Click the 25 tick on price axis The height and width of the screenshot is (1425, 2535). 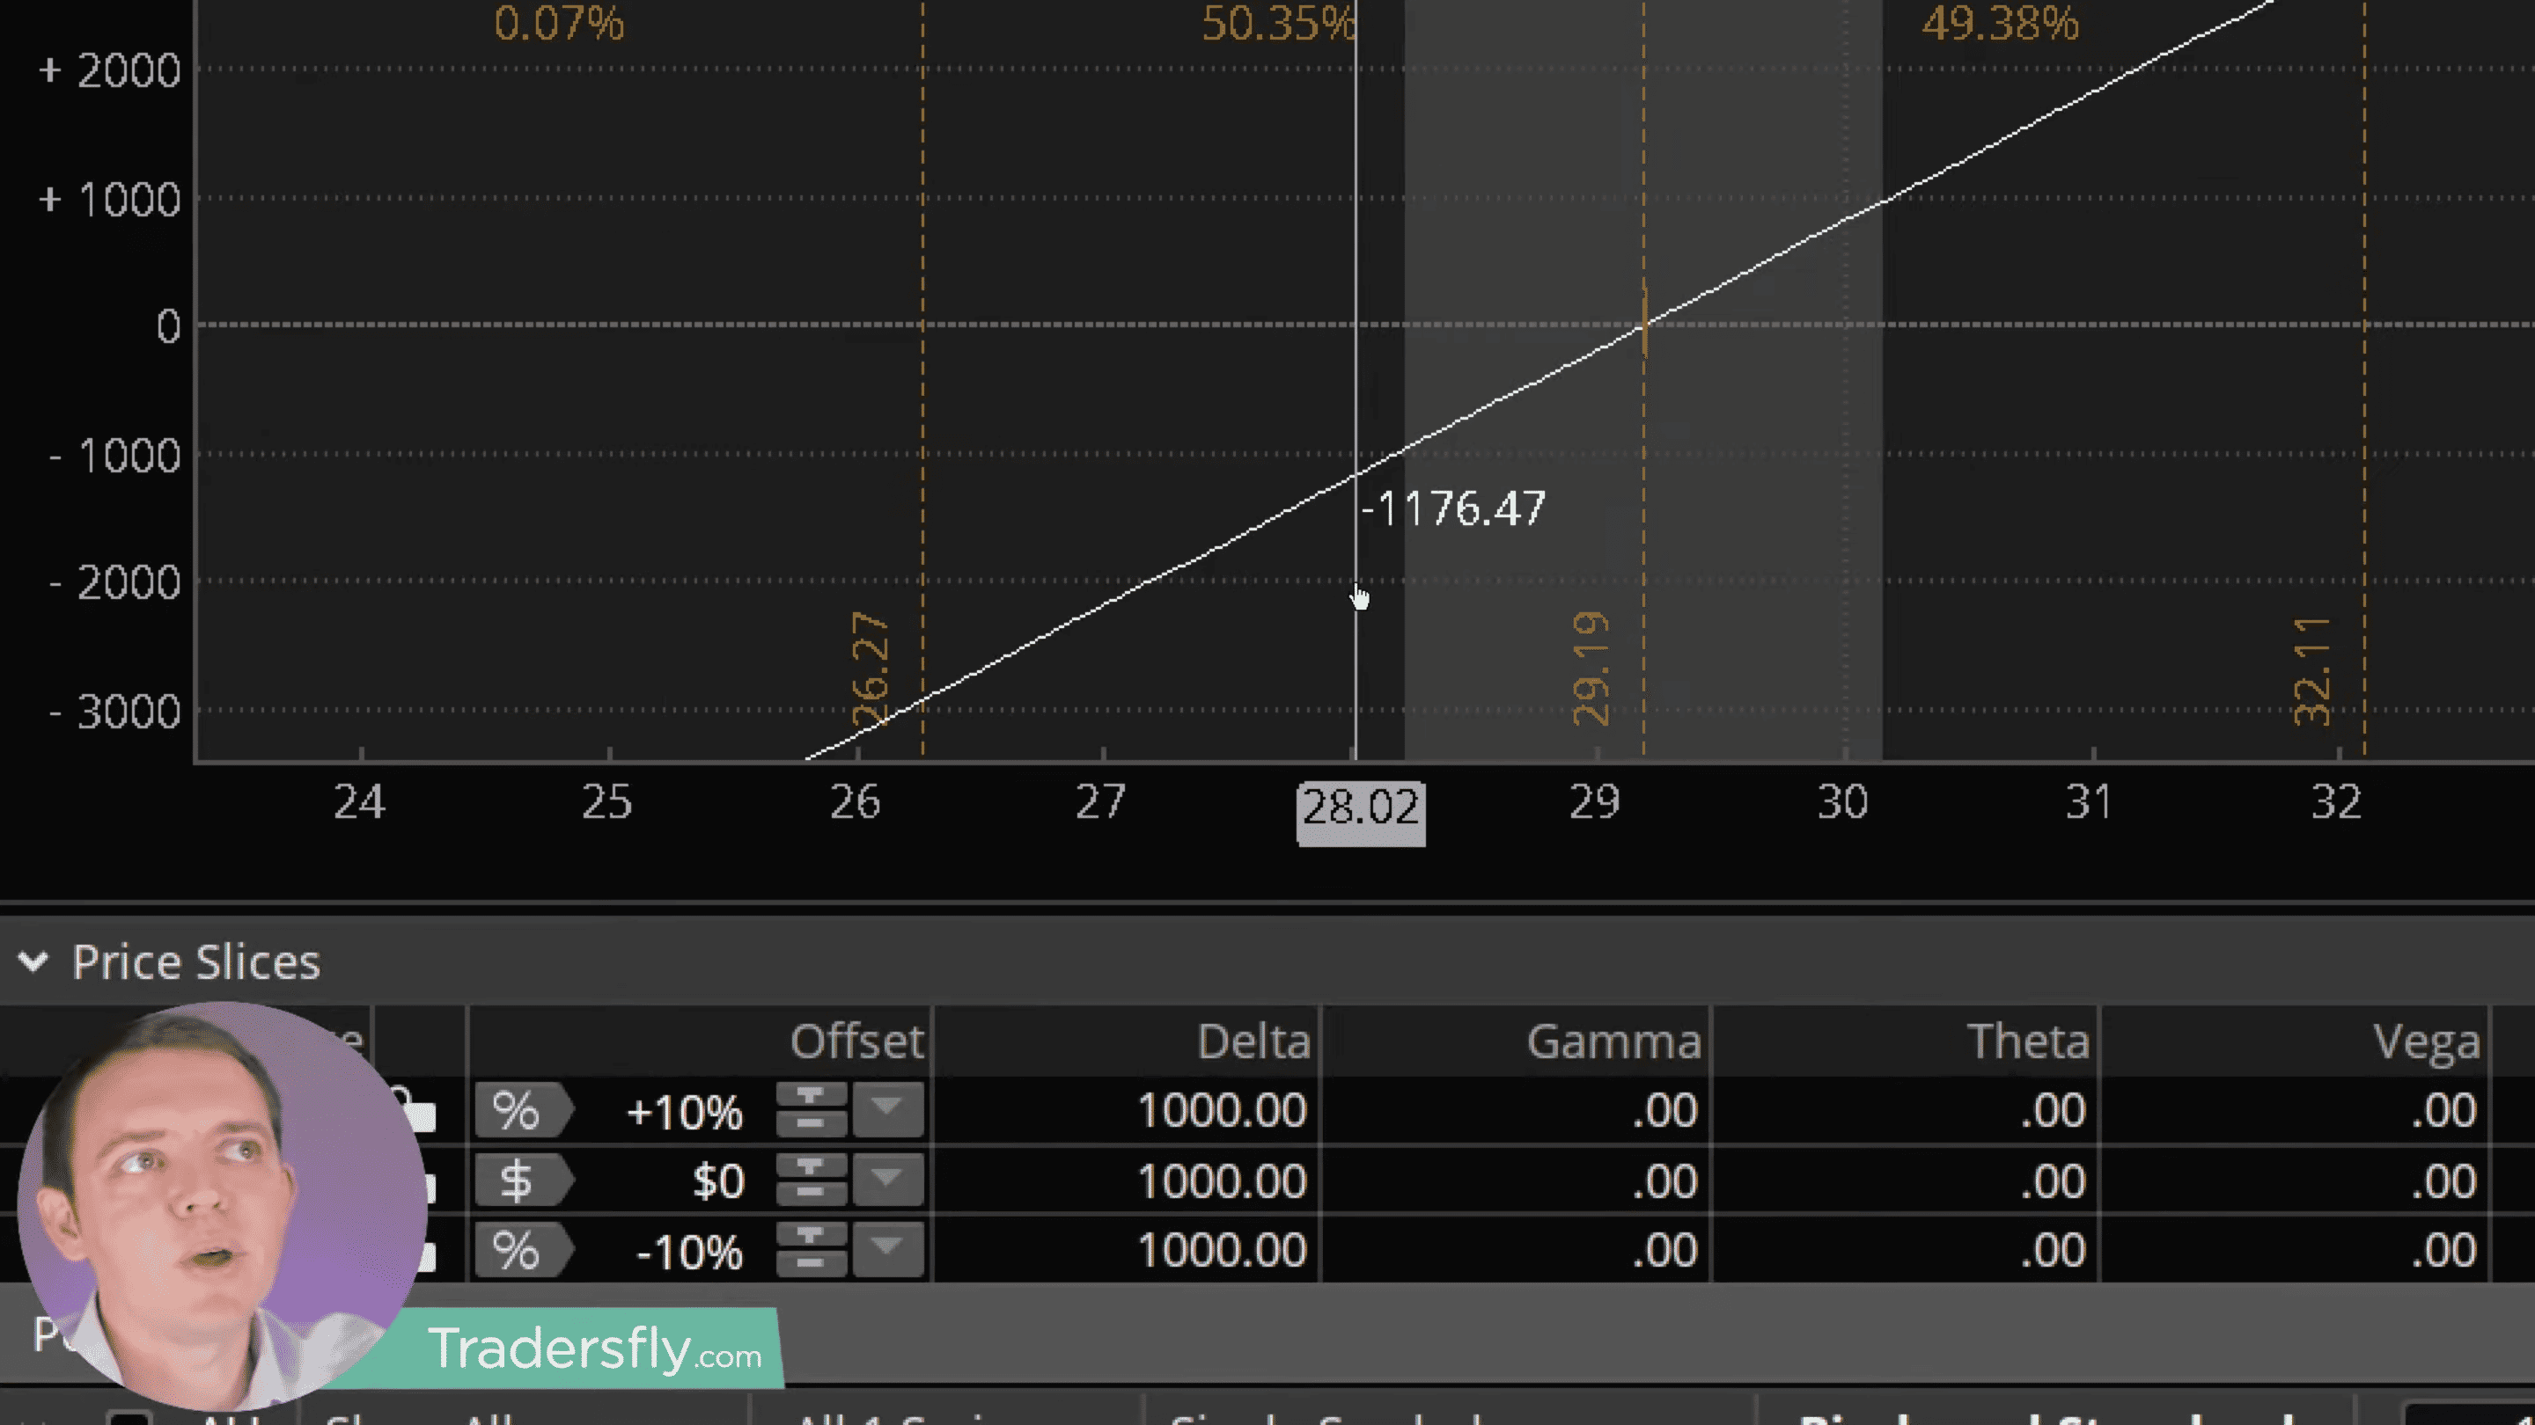click(x=607, y=802)
